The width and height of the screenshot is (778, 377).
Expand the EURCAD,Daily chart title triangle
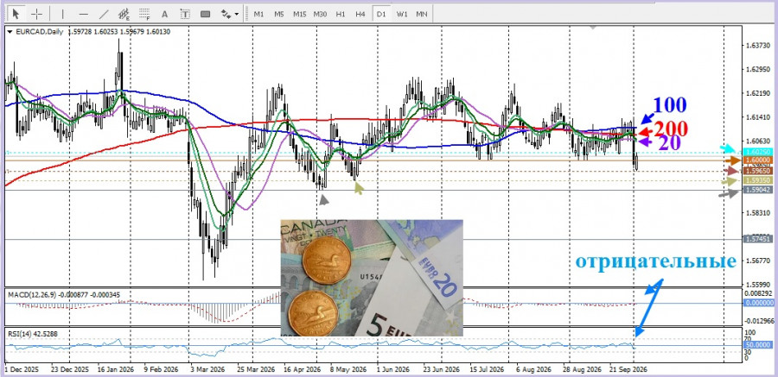pos(10,32)
